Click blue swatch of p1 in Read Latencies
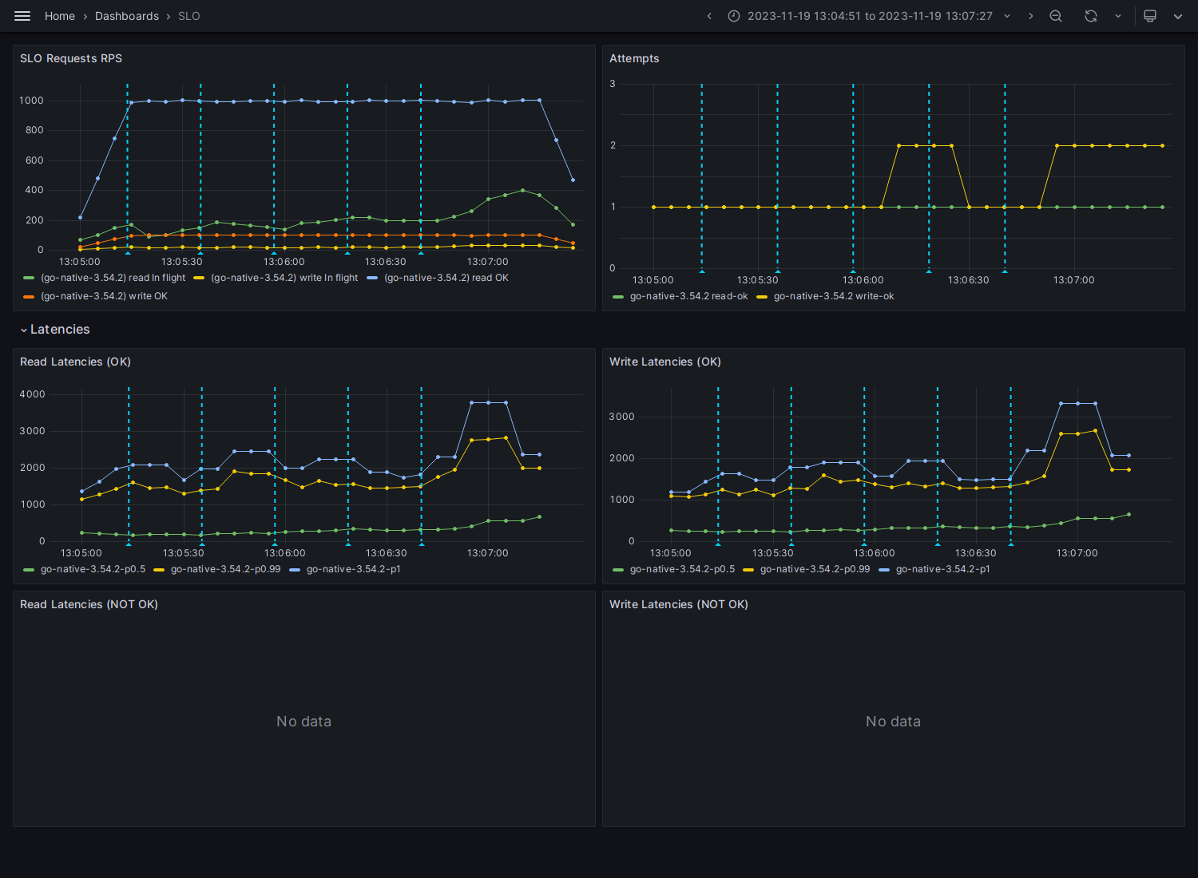Screen dimensions: 1198x878 [x=295, y=569]
